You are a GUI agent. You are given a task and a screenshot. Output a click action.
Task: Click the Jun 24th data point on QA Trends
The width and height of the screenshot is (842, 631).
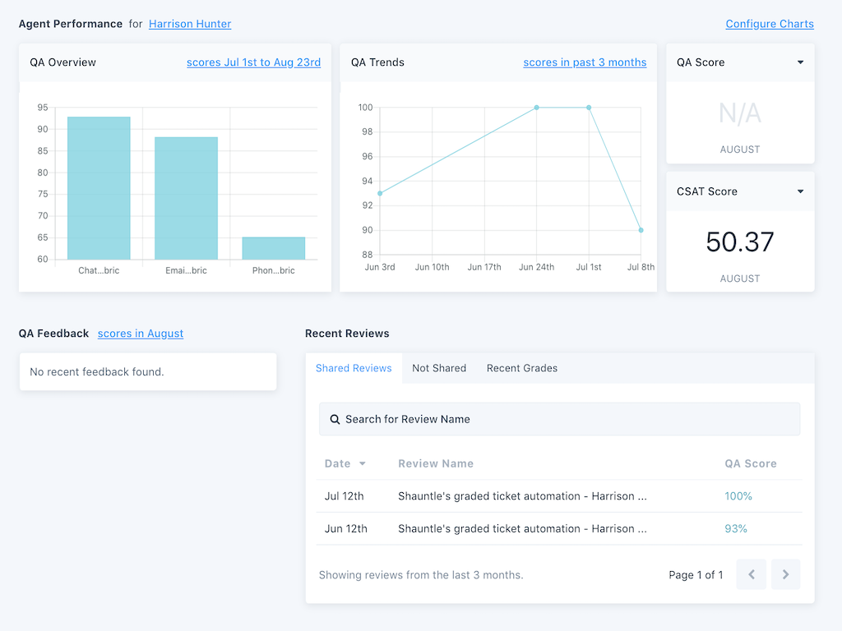(536, 107)
